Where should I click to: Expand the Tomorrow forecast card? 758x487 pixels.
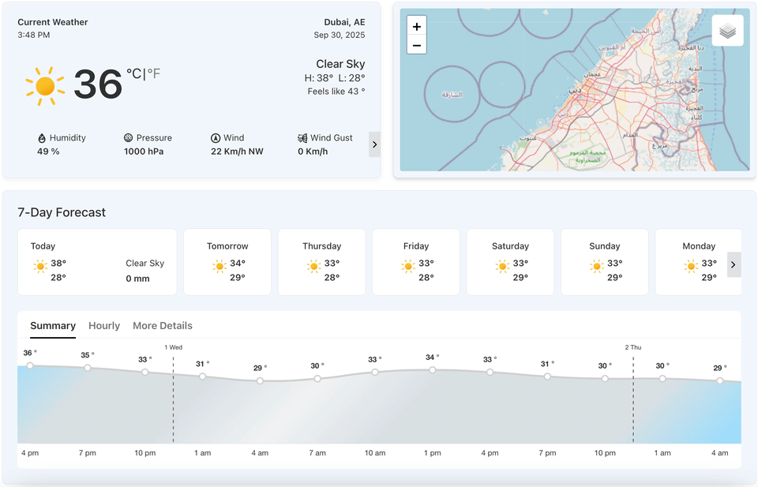pos(227,262)
